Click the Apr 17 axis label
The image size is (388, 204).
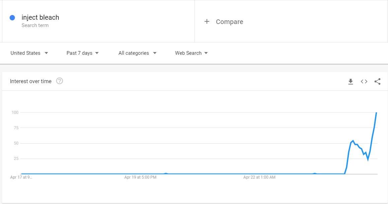coord(21,177)
